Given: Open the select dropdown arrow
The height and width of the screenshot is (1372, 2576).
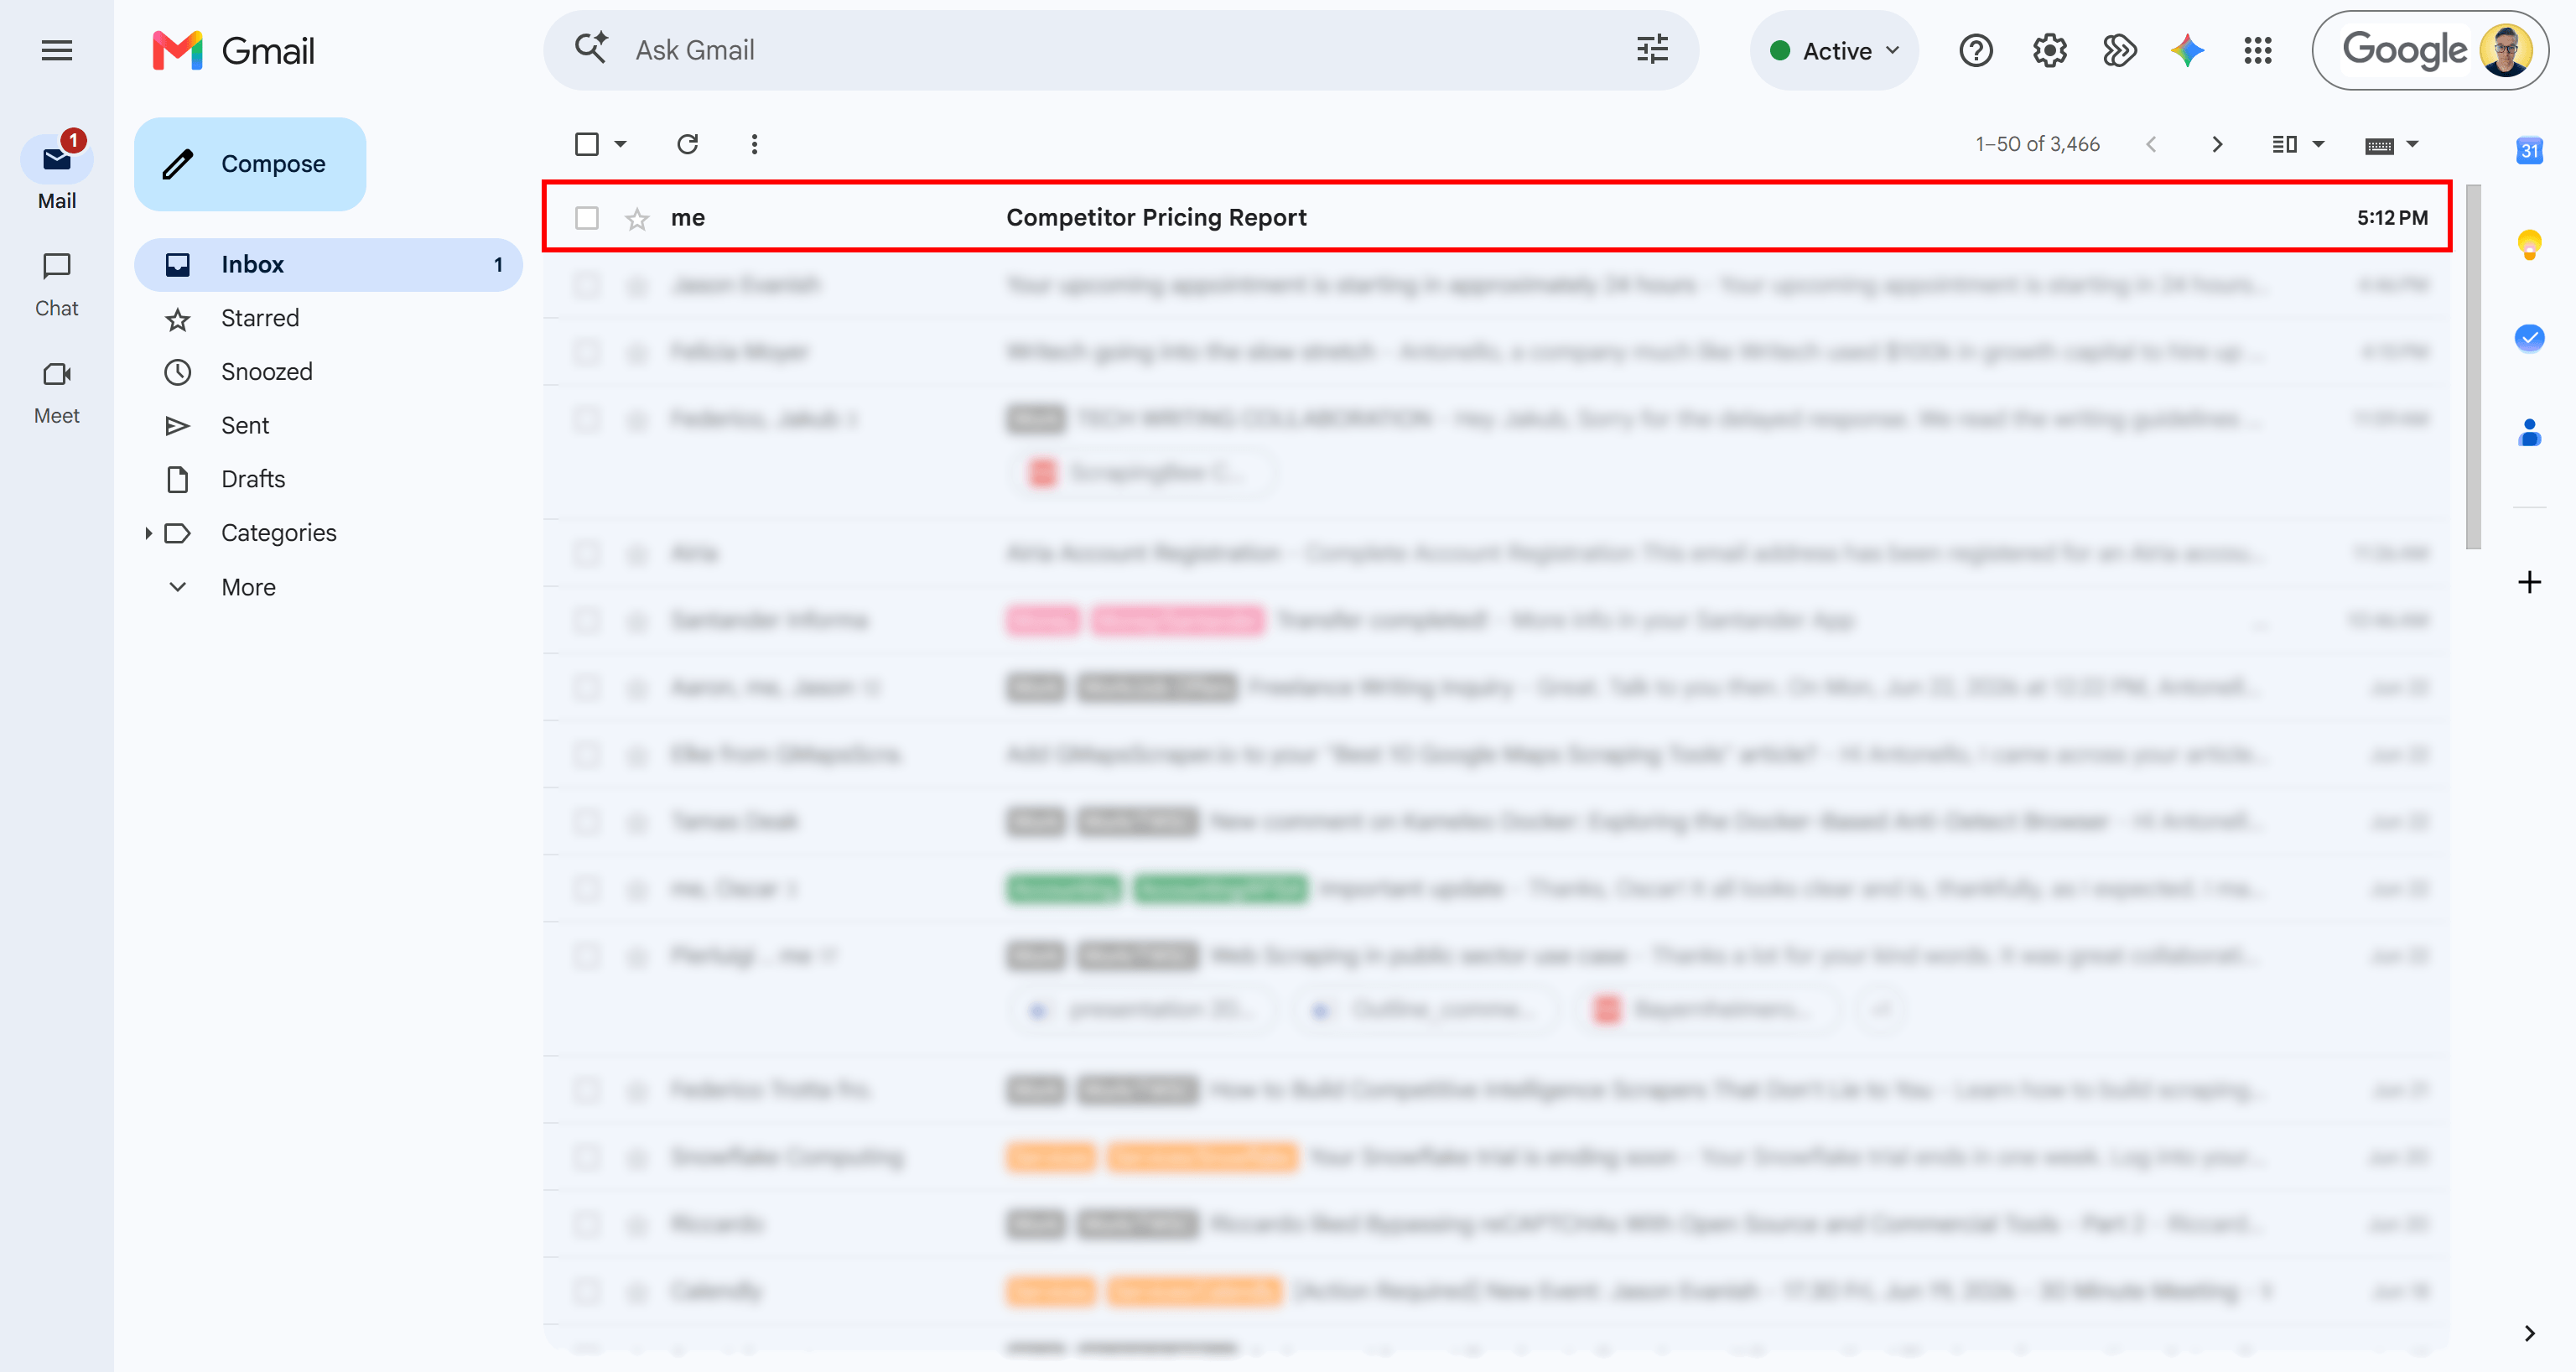Looking at the screenshot, I should 620,144.
